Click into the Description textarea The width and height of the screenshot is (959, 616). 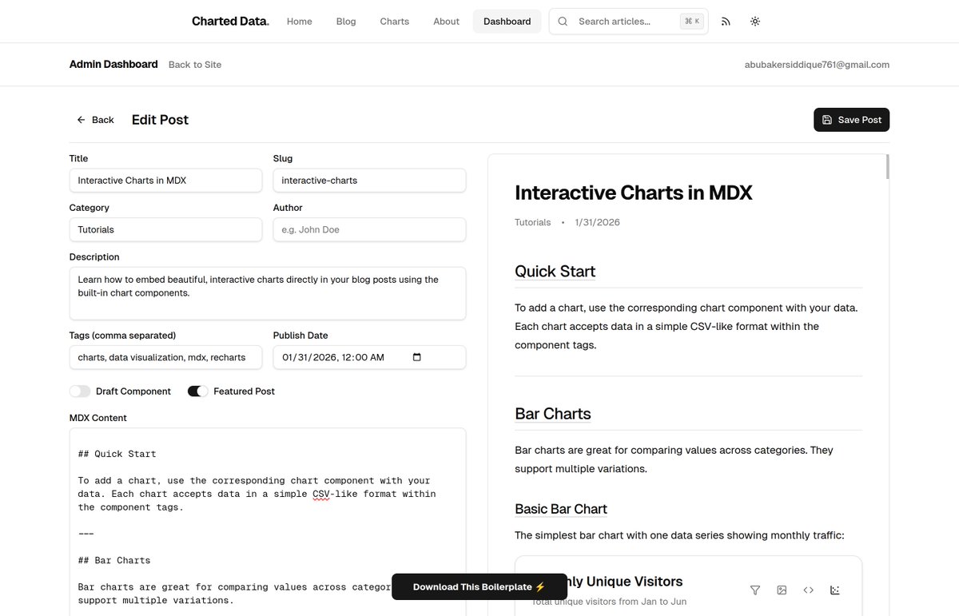point(268,293)
